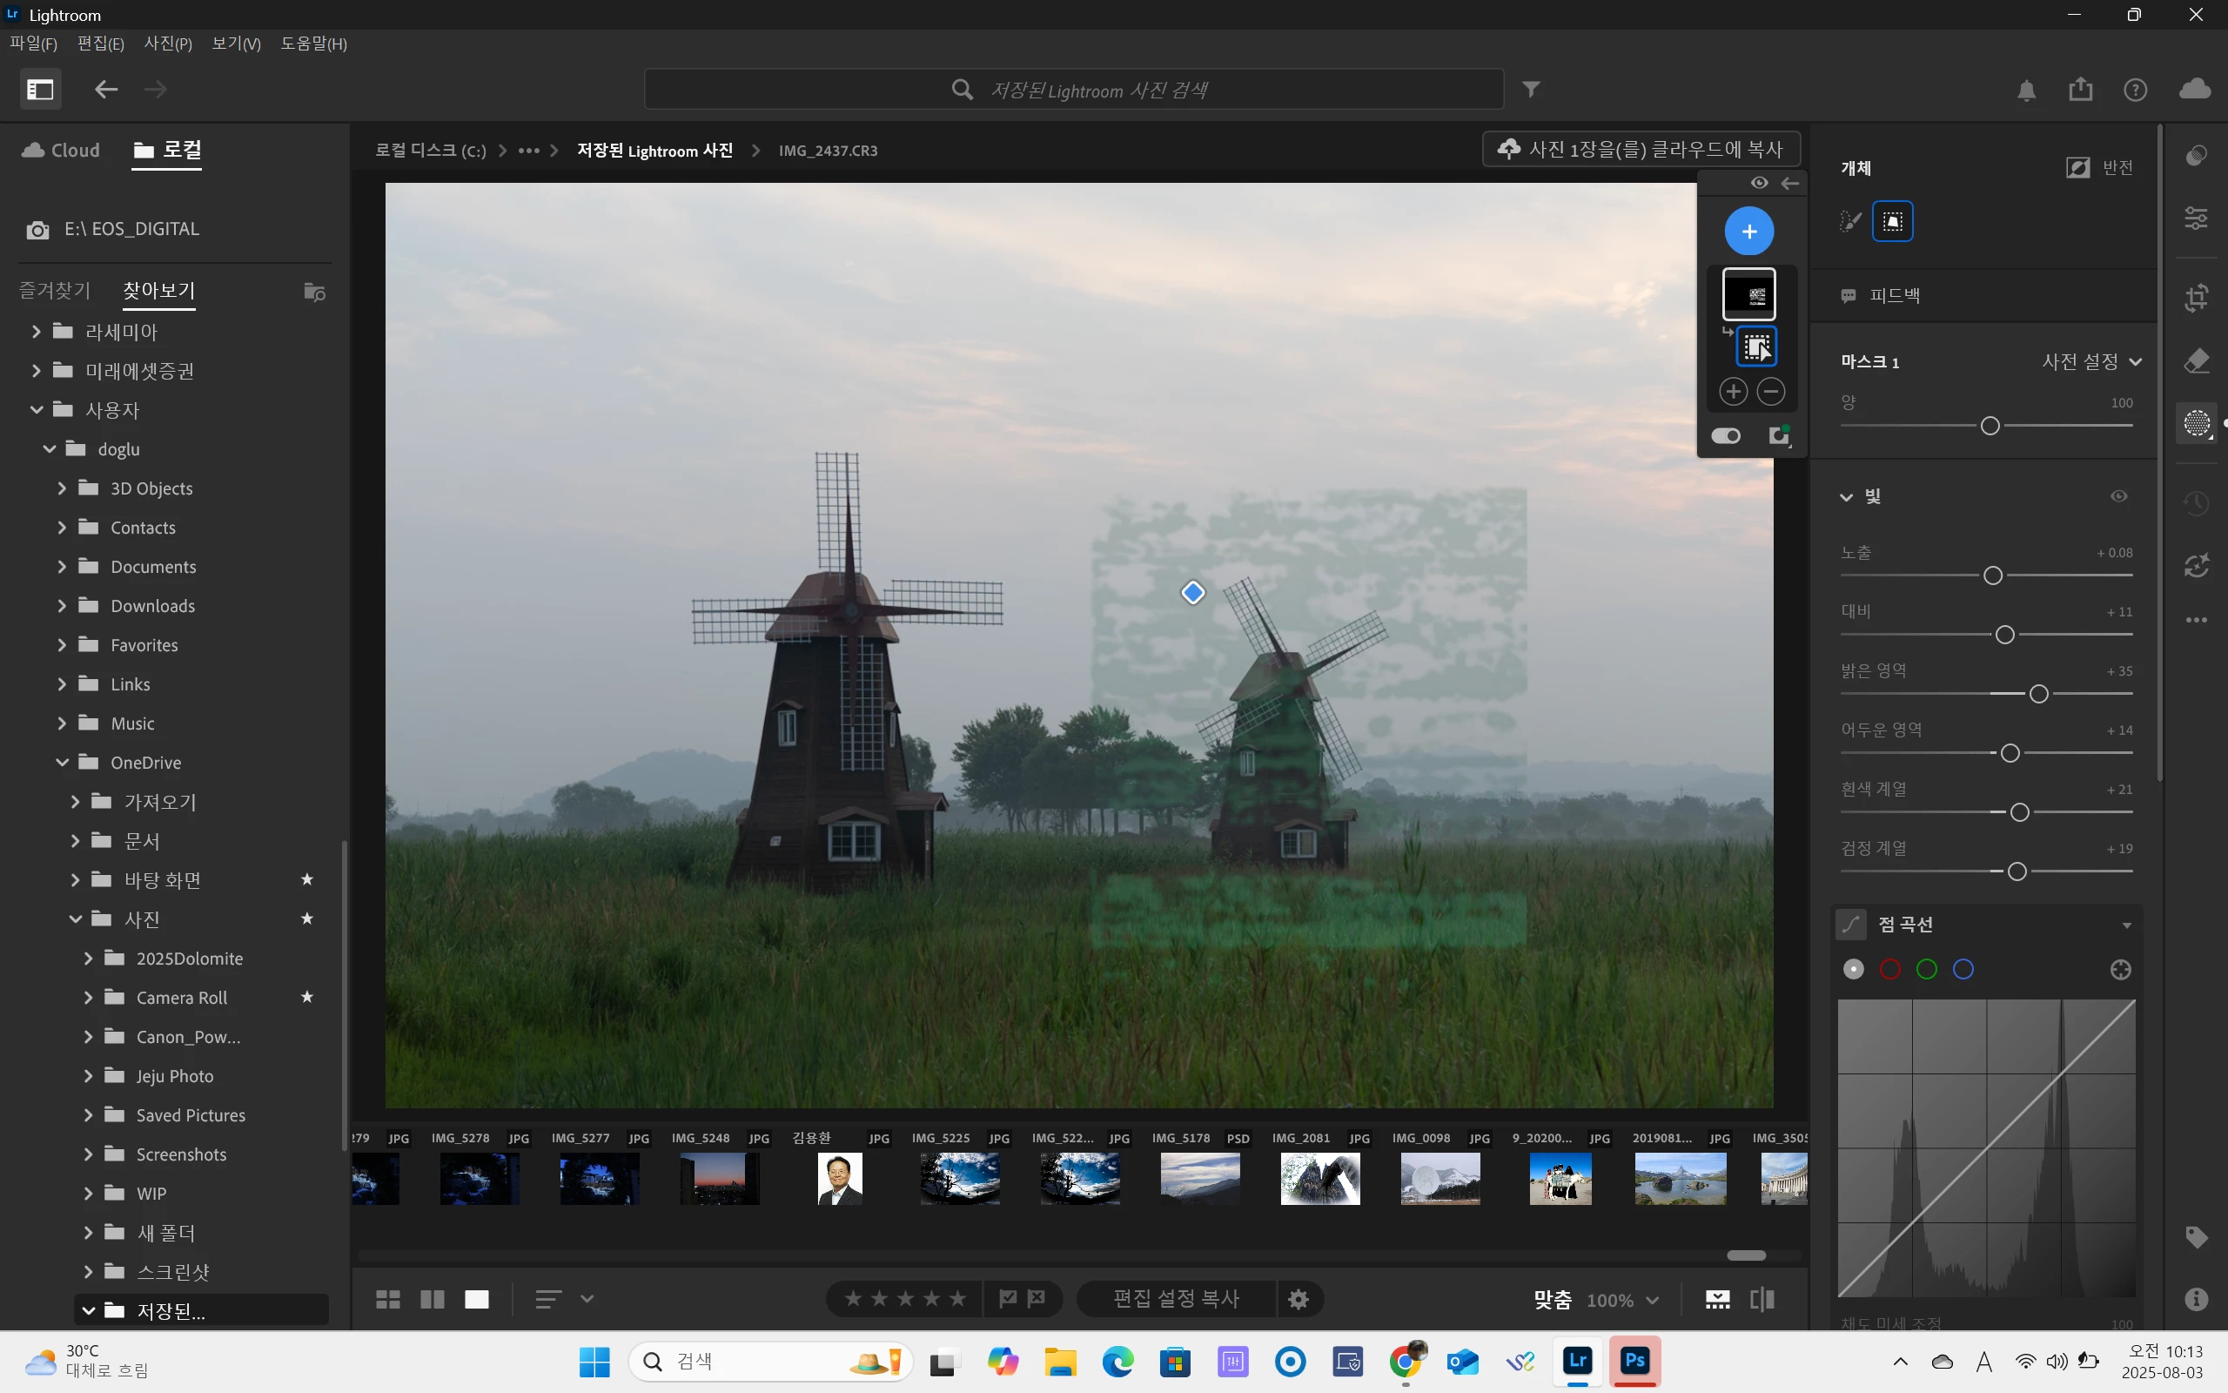Click the filter funnel icon
The image size is (2228, 1393).
1531,90
